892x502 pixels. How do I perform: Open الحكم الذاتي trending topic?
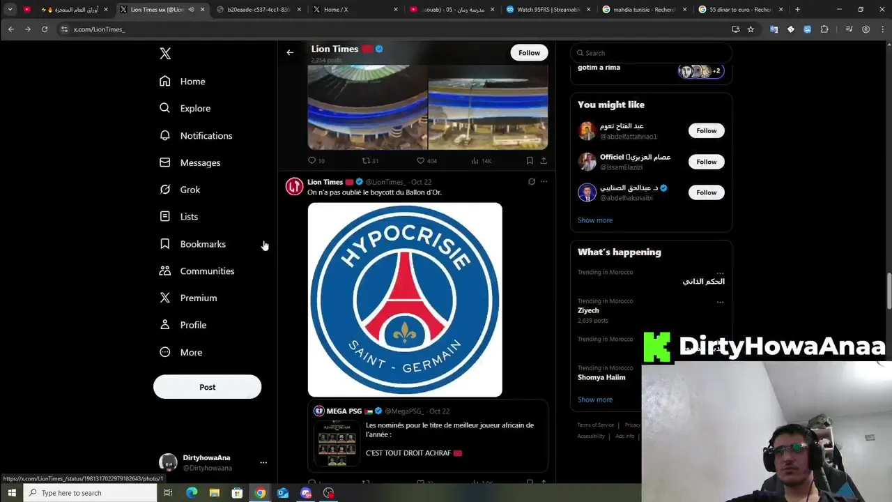coord(703,282)
